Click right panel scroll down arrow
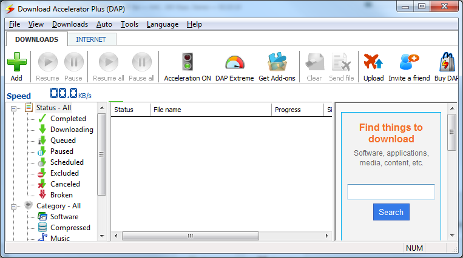This screenshot has height=258, width=463. point(452,236)
